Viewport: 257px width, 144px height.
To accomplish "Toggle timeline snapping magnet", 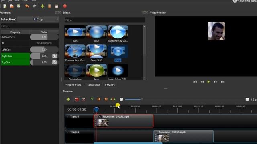I will tap(77, 99).
